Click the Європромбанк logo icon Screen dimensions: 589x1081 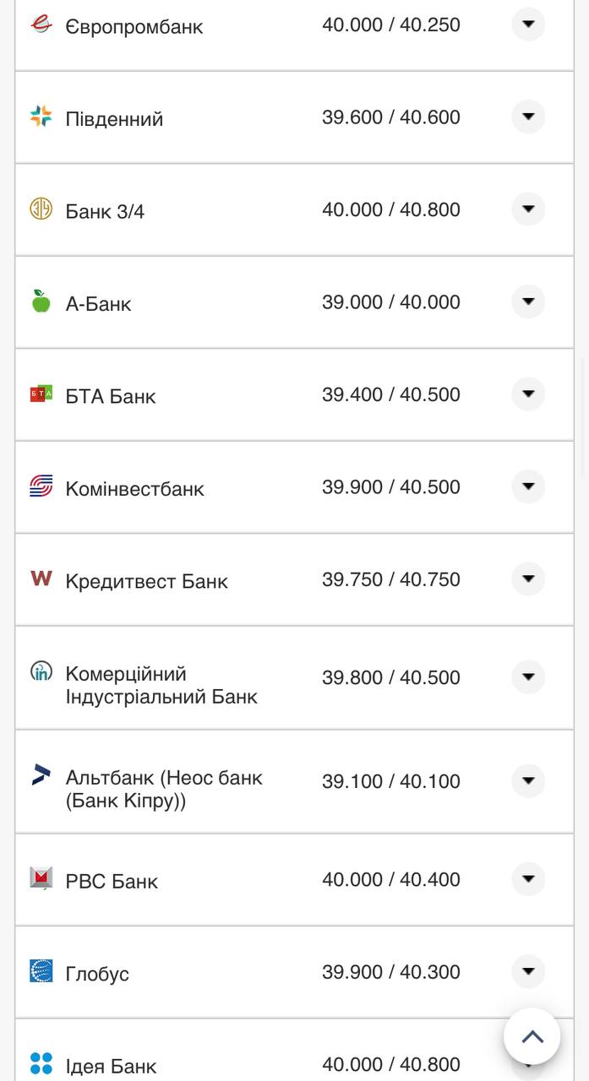(40, 24)
